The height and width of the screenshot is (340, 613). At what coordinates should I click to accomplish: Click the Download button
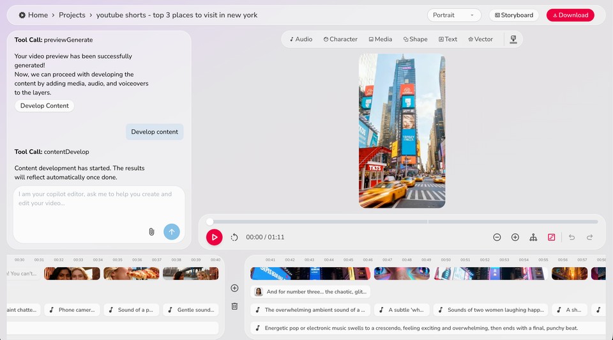570,15
